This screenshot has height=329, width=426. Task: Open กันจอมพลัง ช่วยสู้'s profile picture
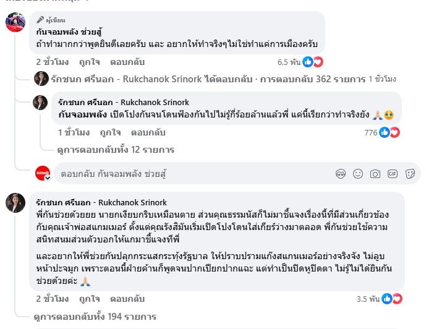[15, 23]
